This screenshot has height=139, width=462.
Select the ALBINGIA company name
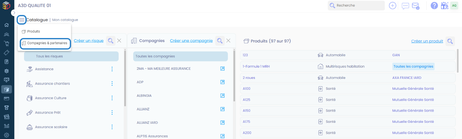pyautogui.click(x=144, y=96)
